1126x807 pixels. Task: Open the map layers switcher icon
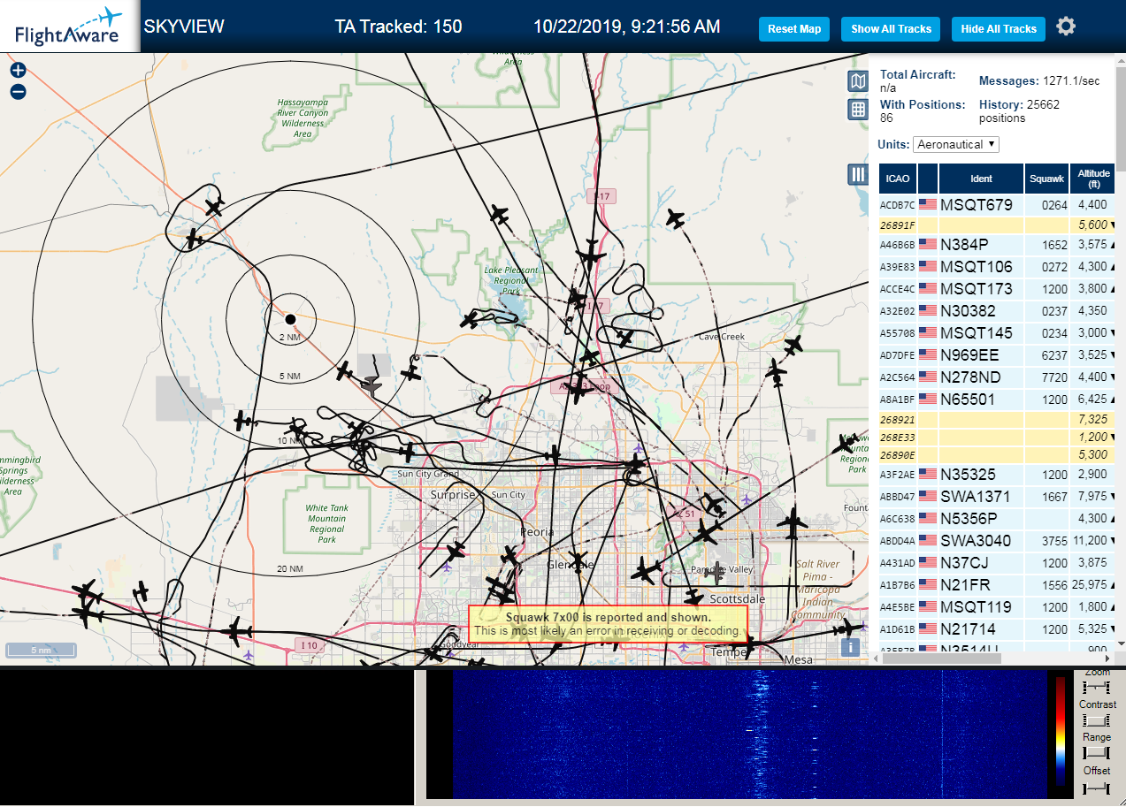(x=857, y=82)
